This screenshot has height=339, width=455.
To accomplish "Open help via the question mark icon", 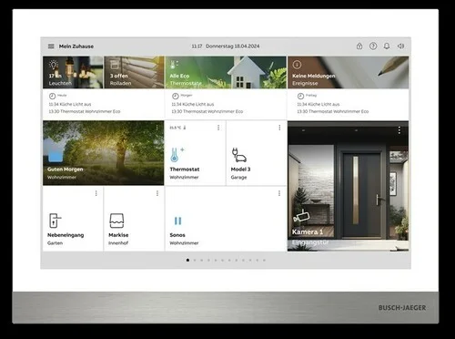I will click(x=373, y=46).
